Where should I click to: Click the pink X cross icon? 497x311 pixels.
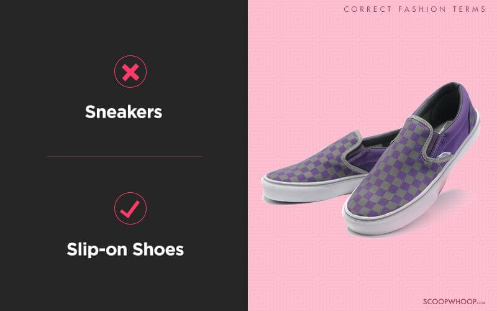point(130,72)
